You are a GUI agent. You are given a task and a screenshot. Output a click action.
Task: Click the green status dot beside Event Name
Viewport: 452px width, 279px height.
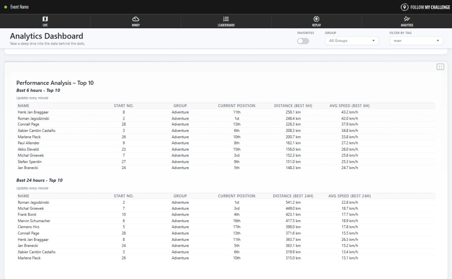click(x=6, y=7)
